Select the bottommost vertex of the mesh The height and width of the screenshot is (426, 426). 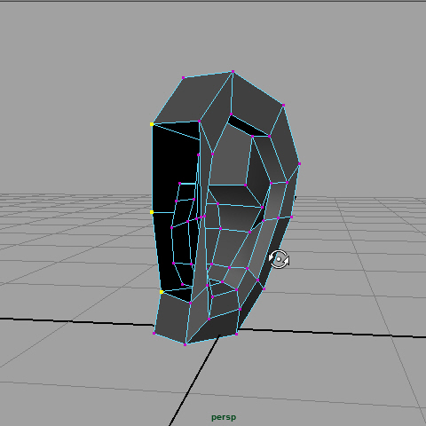[x=185, y=344]
